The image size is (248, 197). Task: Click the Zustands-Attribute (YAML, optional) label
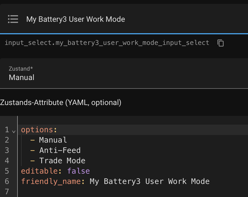click(61, 102)
